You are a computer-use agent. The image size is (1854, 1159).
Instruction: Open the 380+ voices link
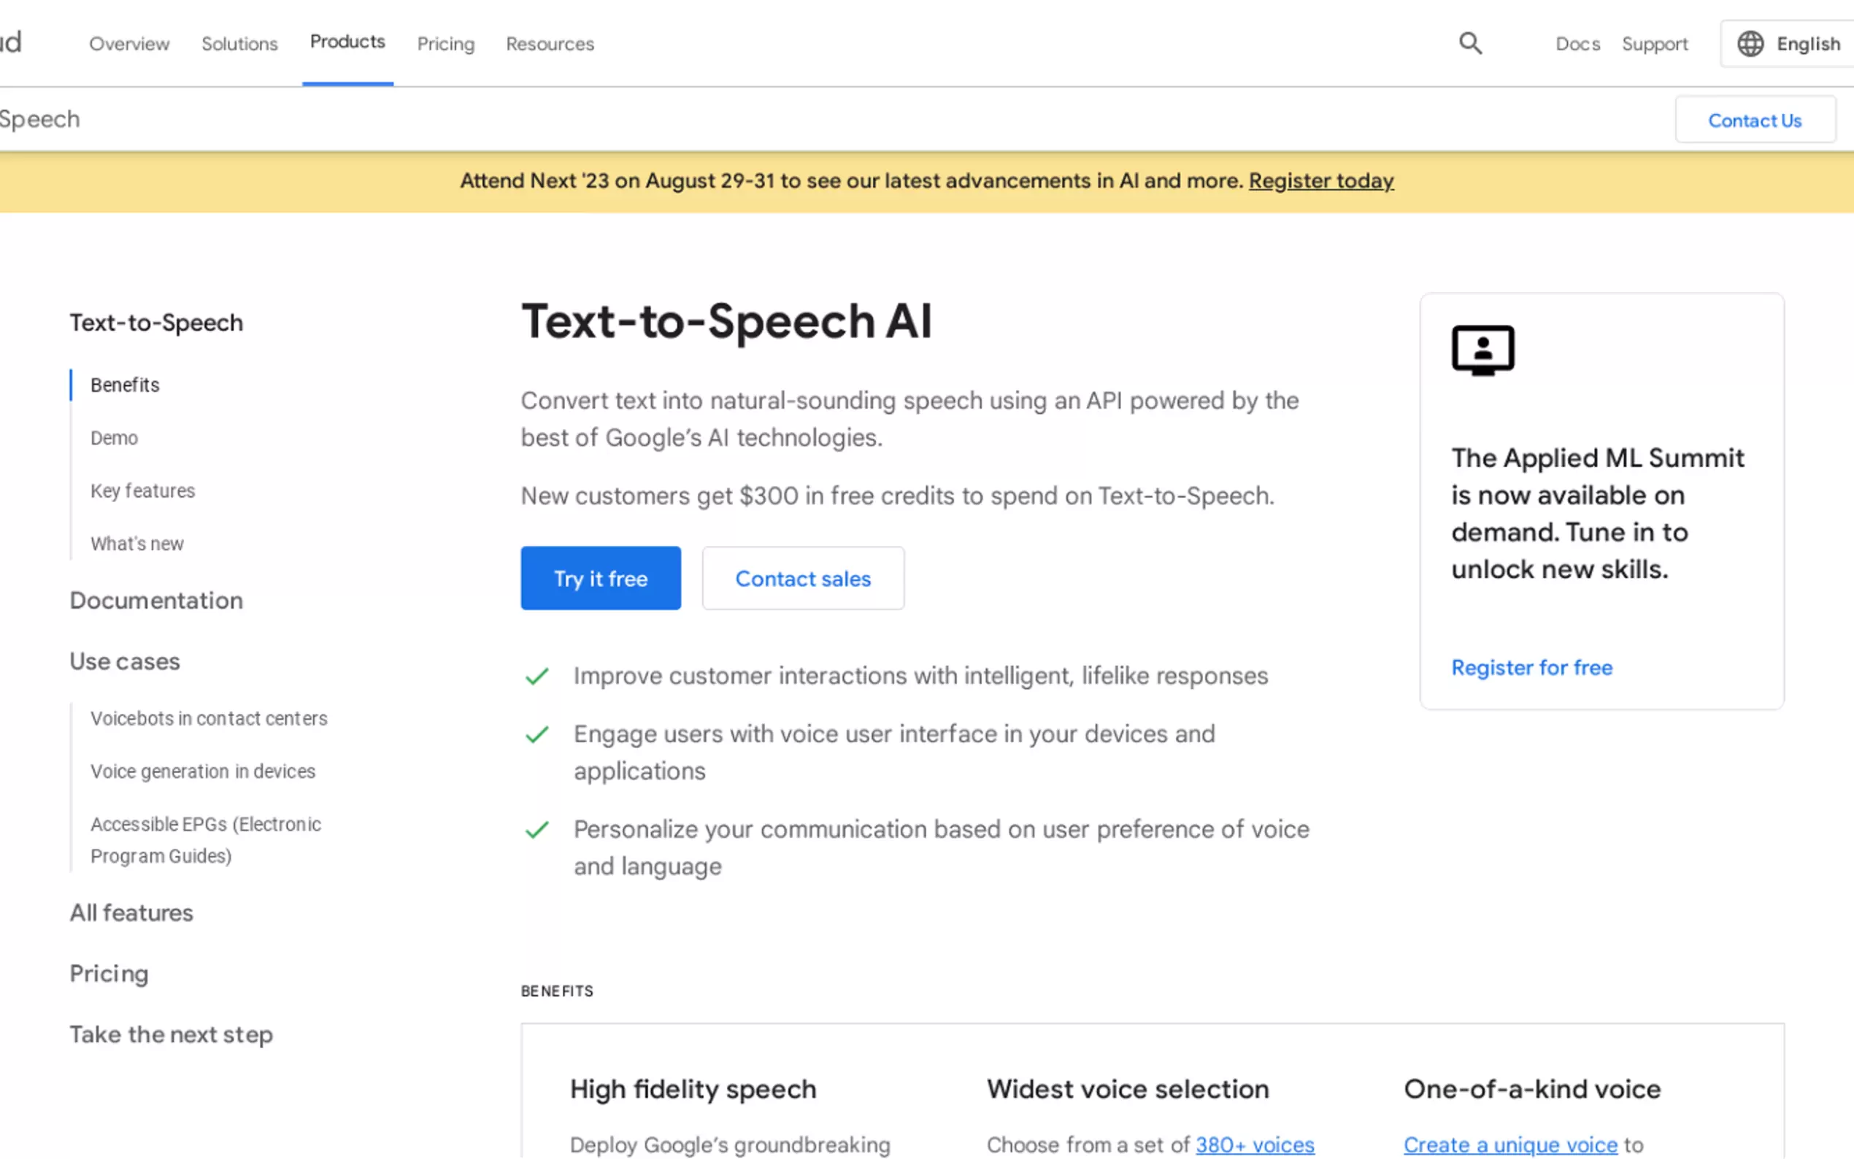[x=1255, y=1144]
